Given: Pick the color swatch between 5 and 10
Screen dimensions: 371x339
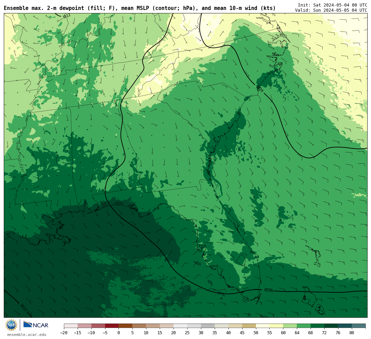Looking at the screenshot, I should point(139,326).
